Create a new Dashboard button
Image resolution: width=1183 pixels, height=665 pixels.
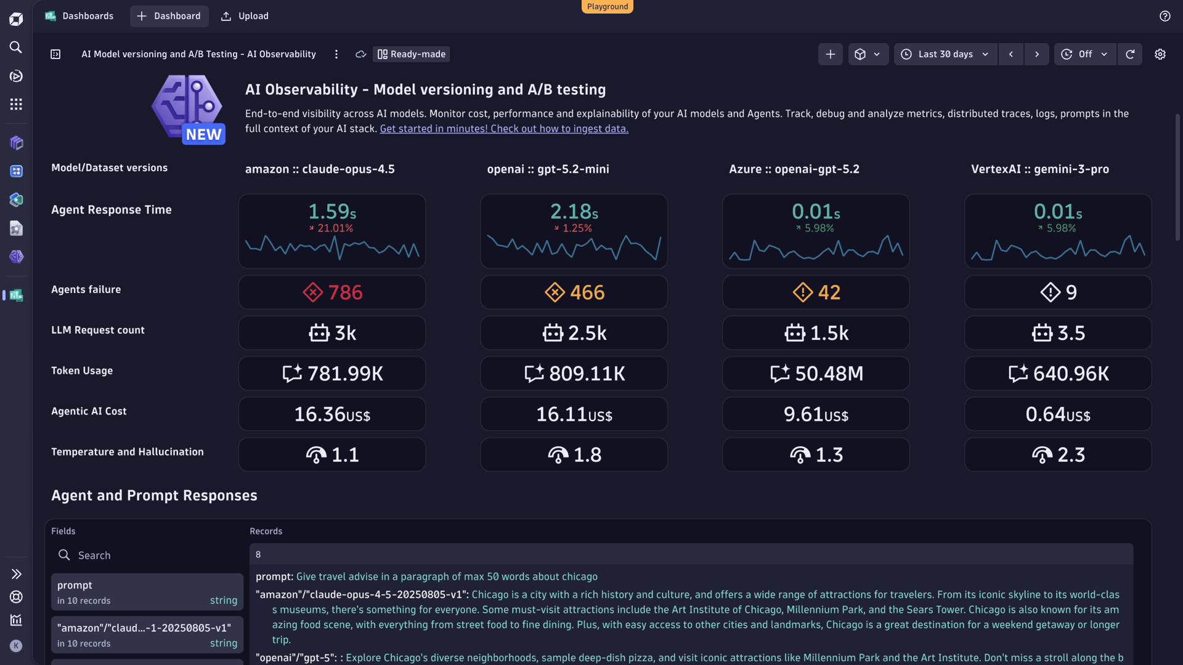tap(169, 16)
